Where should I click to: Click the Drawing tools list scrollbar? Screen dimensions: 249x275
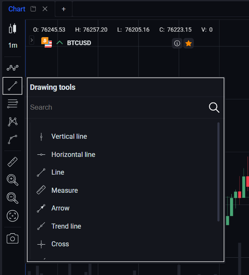click(x=218, y=172)
